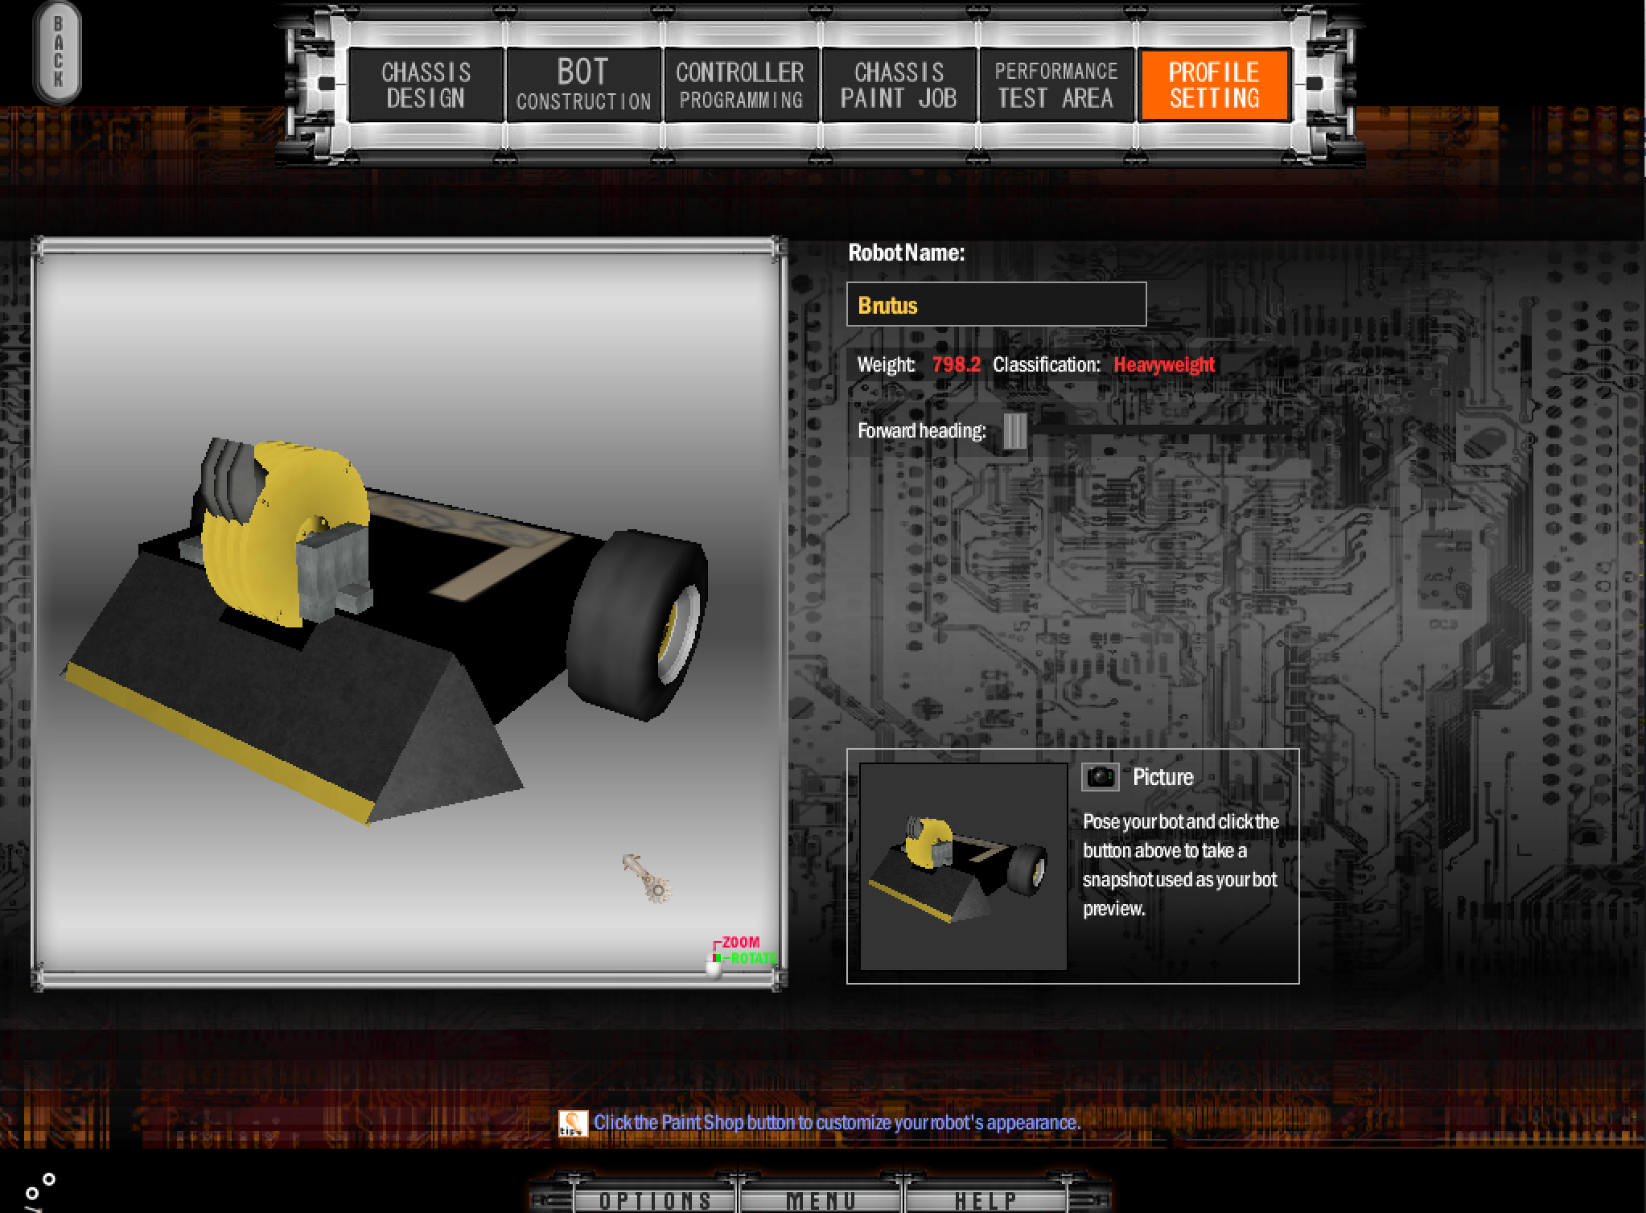Click the Paint Shop tip text

coord(837,1123)
